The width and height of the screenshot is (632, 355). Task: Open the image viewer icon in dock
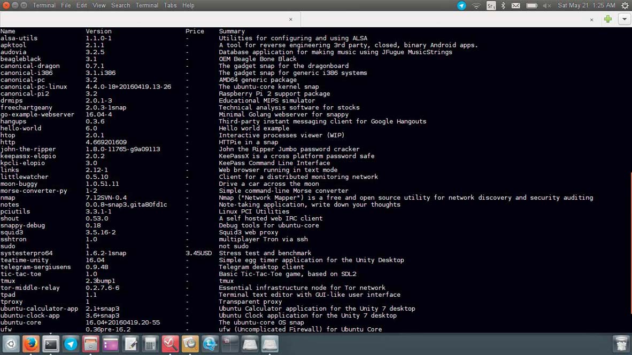(x=190, y=344)
